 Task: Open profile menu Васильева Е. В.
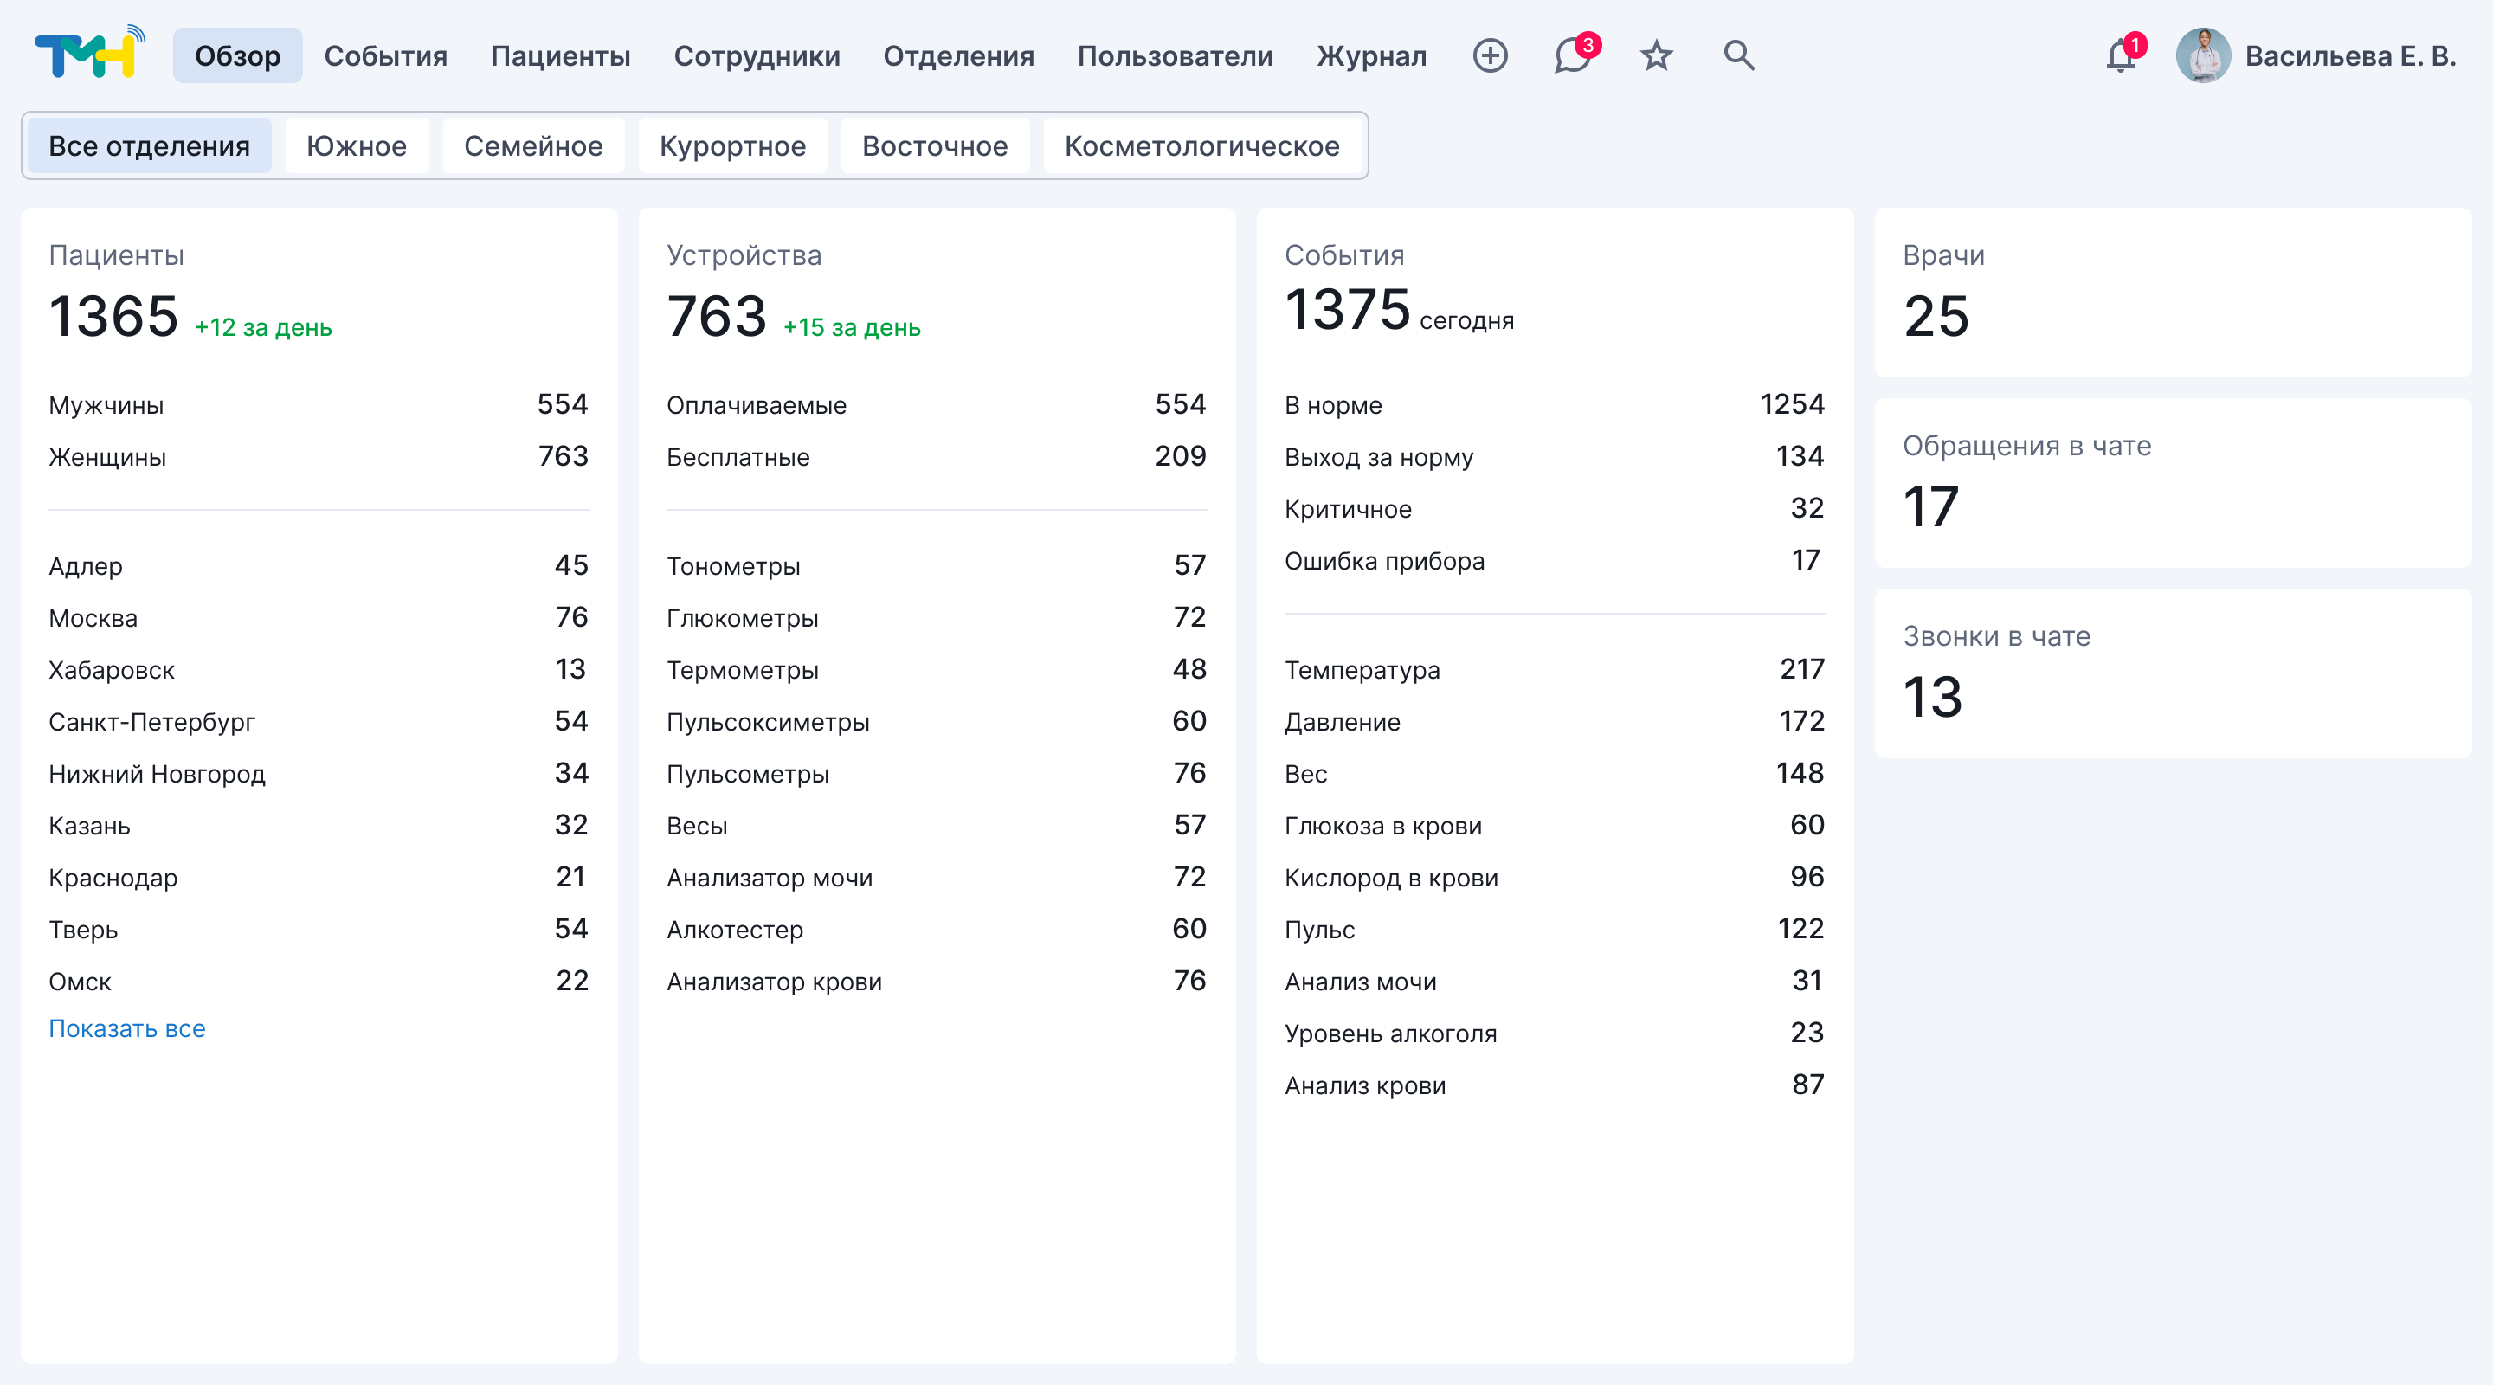pyautogui.click(x=2351, y=56)
